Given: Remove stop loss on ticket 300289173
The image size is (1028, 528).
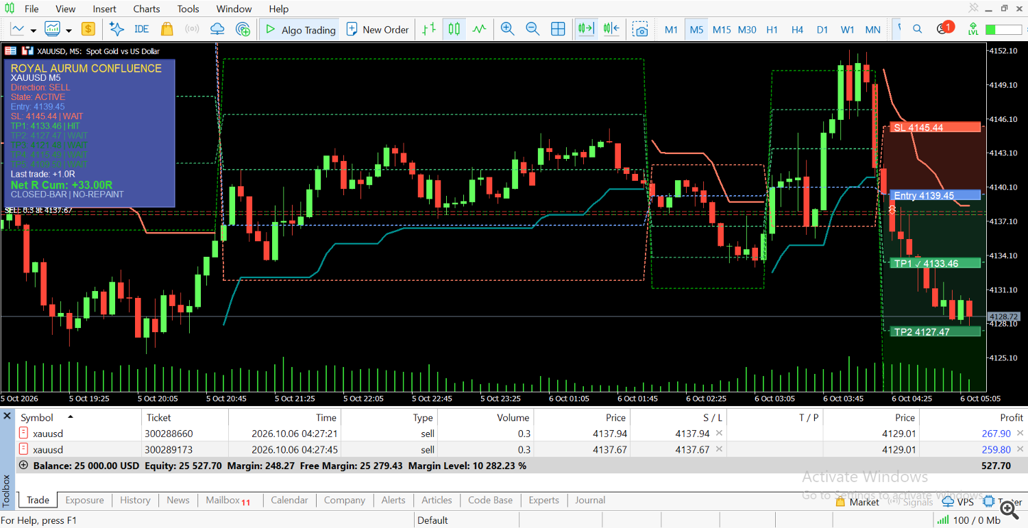Looking at the screenshot, I should pos(719,449).
